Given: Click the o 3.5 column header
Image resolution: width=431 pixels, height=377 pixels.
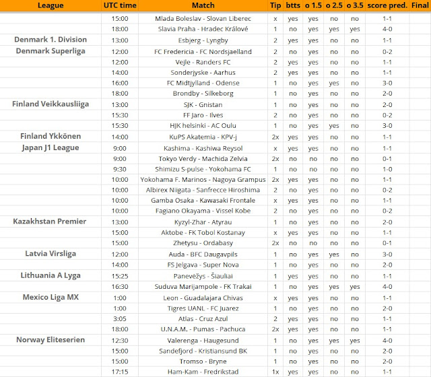Looking at the screenshot, I should tap(355, 5).
